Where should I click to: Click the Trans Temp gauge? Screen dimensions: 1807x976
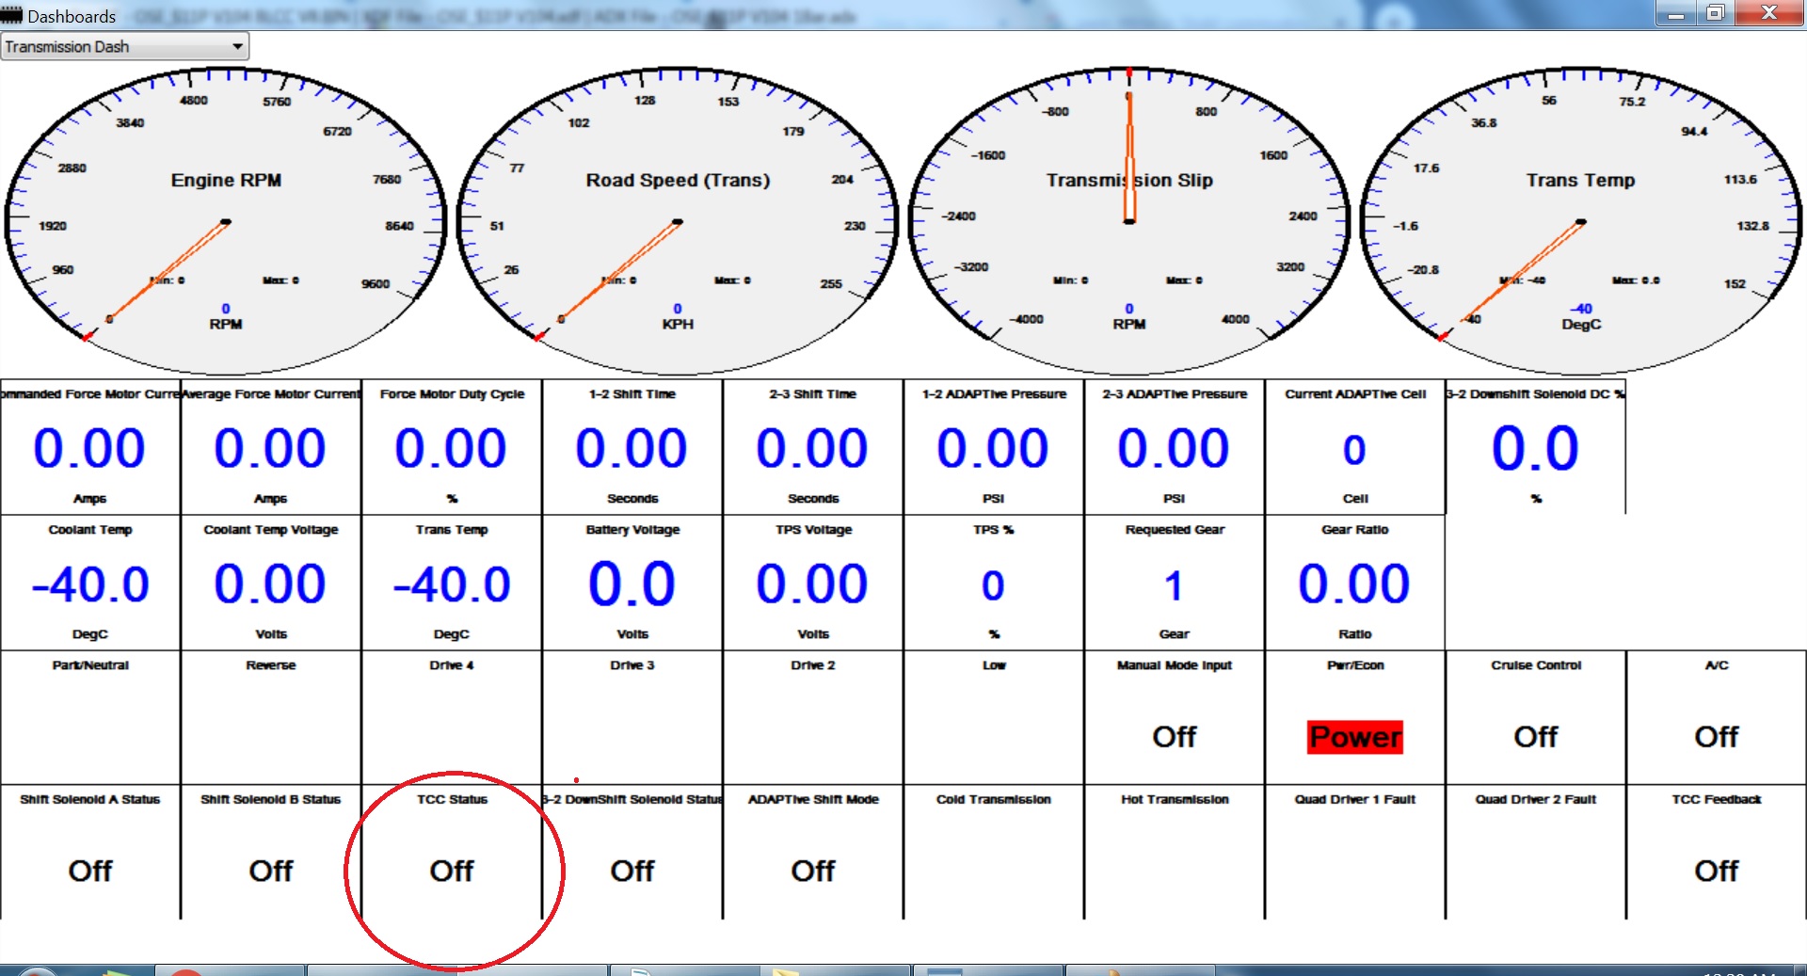pos(1581,221)
